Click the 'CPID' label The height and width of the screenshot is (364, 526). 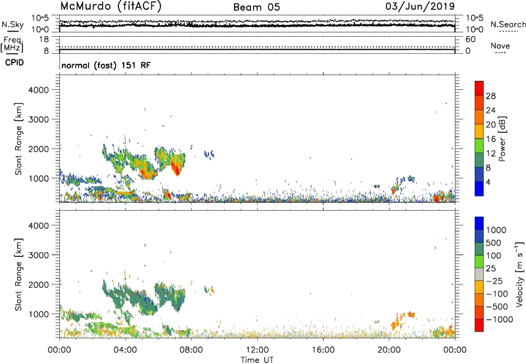14,62
